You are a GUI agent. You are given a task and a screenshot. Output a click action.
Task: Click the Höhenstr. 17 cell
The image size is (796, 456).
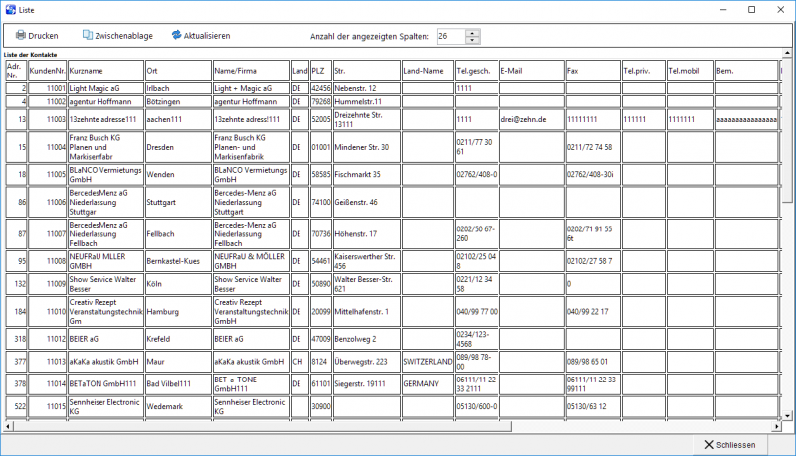(x=367, y=234)
